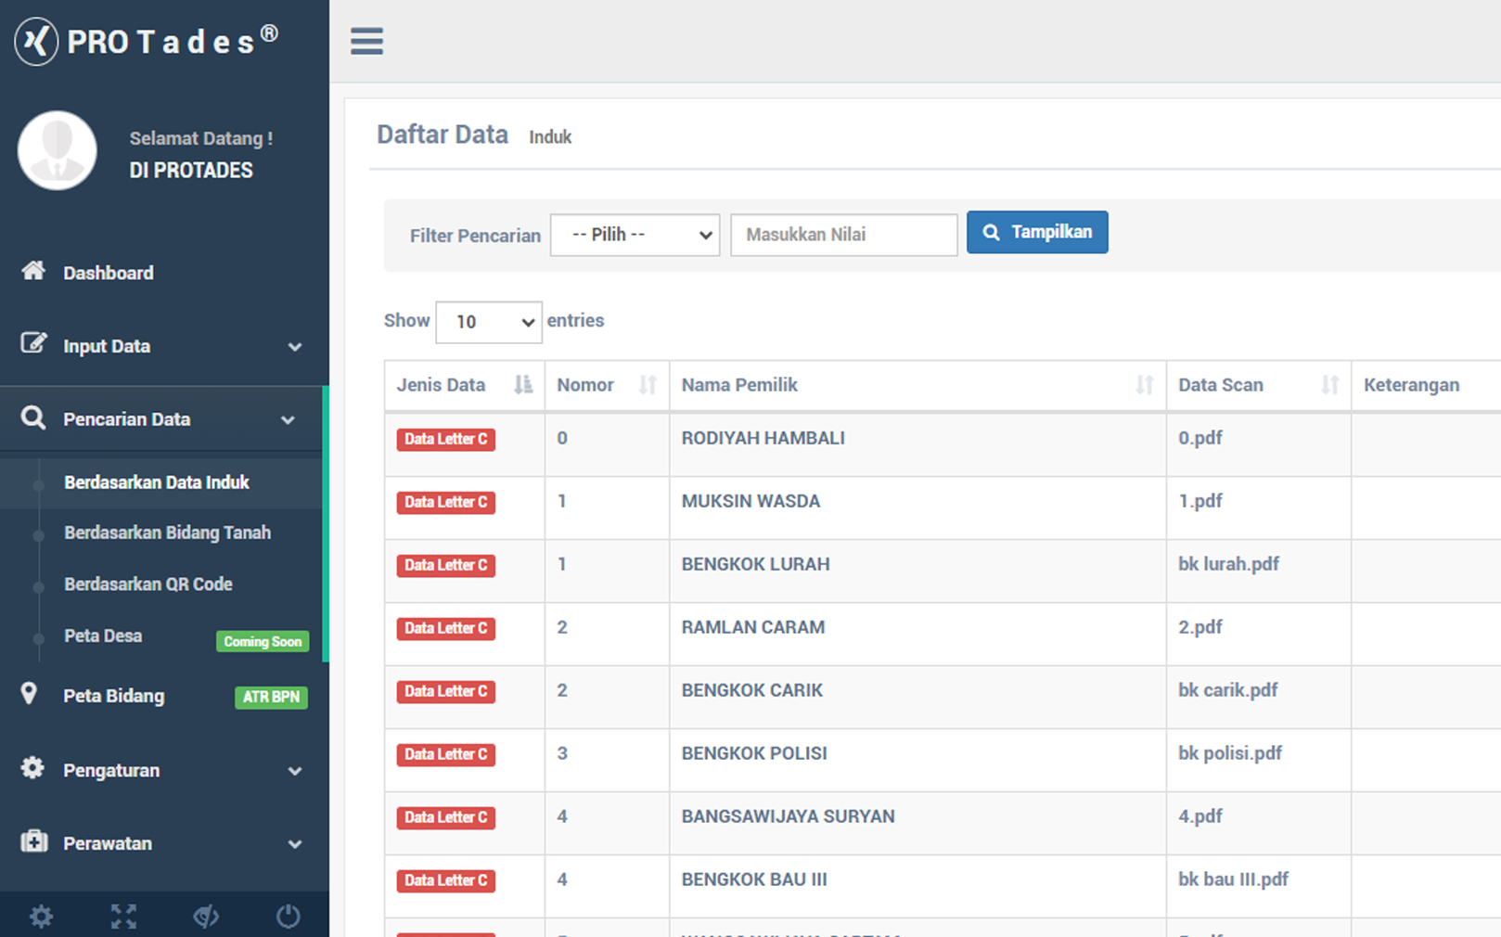
Task: Expand the Input Data menu chevron
Action: (x=295, y=347)
